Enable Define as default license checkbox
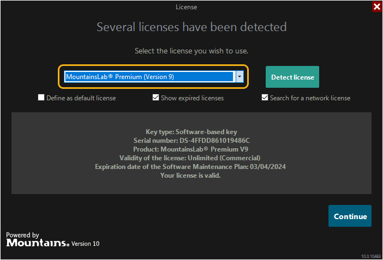 [41, 98]
